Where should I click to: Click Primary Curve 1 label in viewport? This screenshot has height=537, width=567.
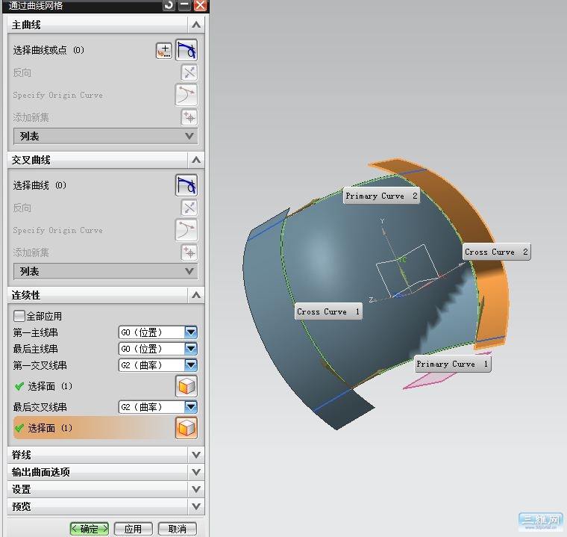(x=452, y=364)
